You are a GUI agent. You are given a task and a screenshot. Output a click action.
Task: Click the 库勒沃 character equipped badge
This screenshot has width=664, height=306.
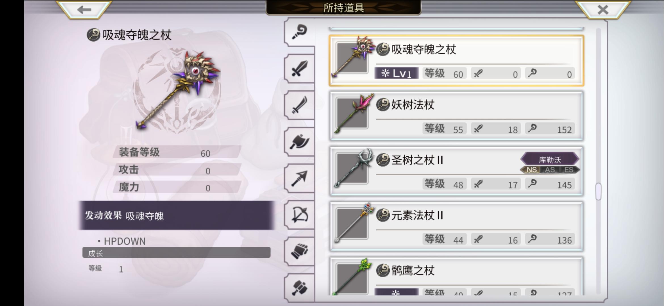tap(550, 159)
